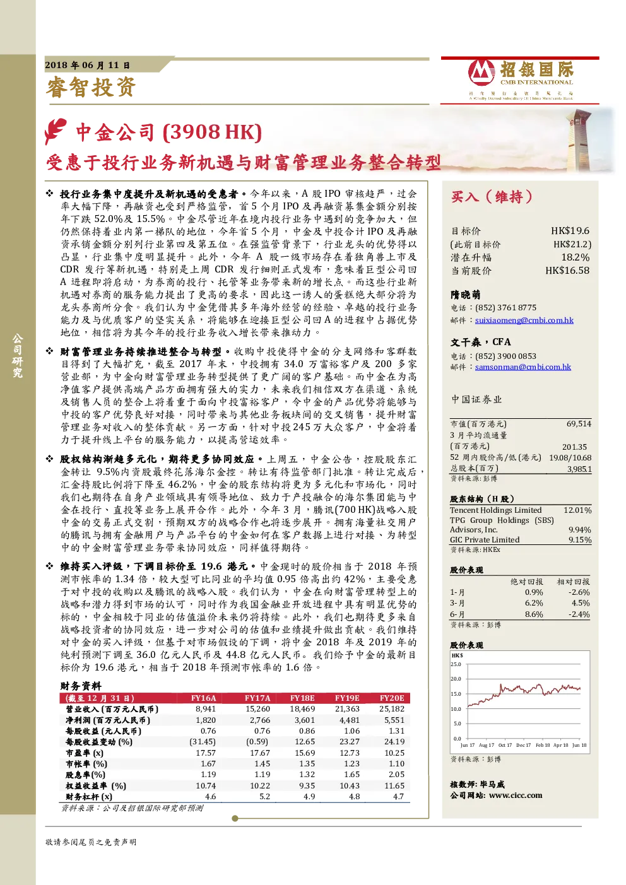This screenshot has width=626, height=885.
Task: Click the market cap value 69,514
Action: pyautogui.click(x=579, y=424)
